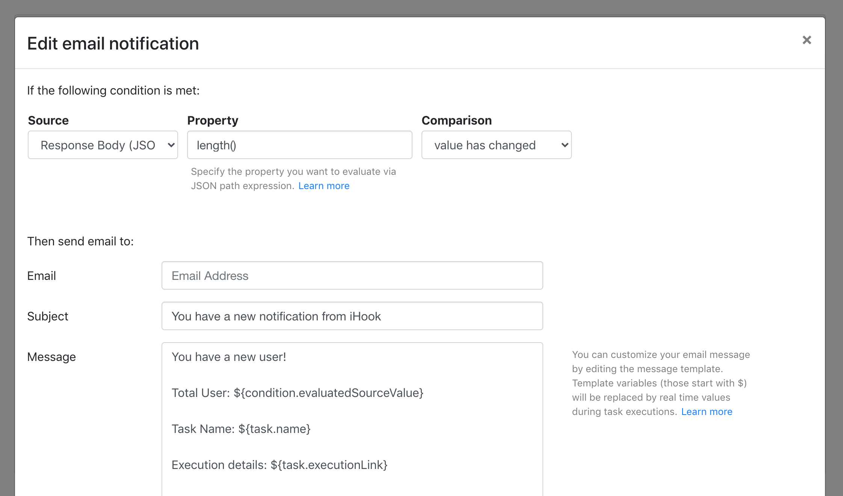Click the 'Source' label
Screen dimensions: 843x496
point(48,120)
